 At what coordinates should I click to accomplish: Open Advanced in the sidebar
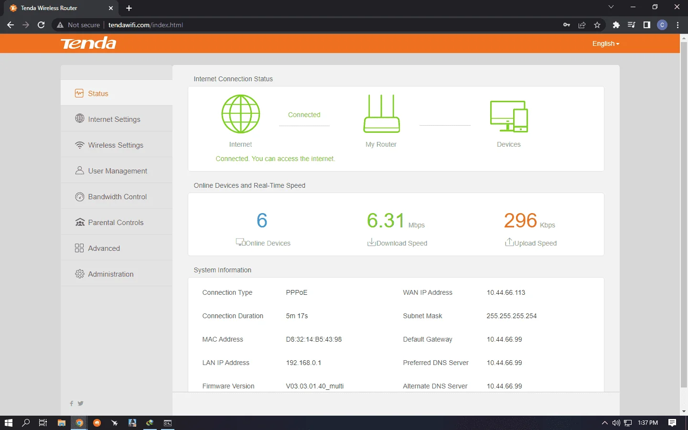point(117,247)
